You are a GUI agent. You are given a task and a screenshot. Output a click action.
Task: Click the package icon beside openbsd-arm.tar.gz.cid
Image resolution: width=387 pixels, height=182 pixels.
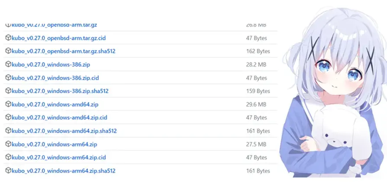coord(8,38)
